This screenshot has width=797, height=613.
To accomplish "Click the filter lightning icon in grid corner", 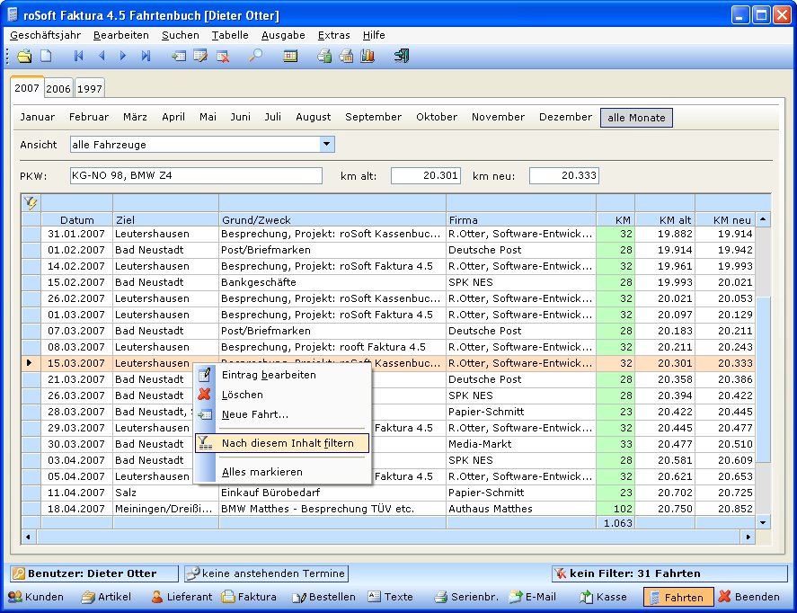I will click(31, 203).
